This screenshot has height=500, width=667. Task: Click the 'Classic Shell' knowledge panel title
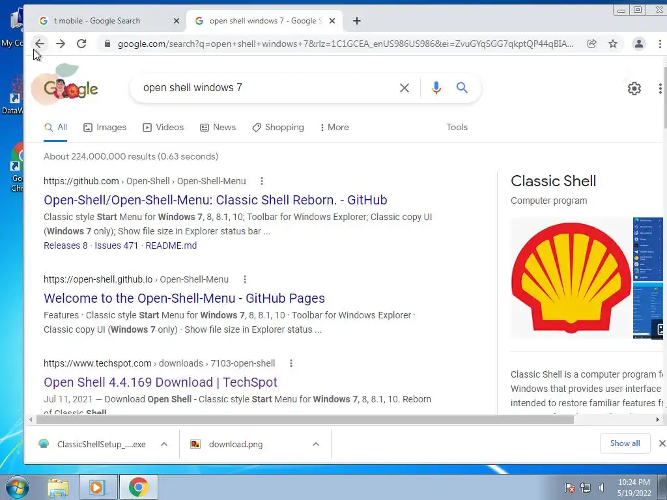click(x=553, y=181)
